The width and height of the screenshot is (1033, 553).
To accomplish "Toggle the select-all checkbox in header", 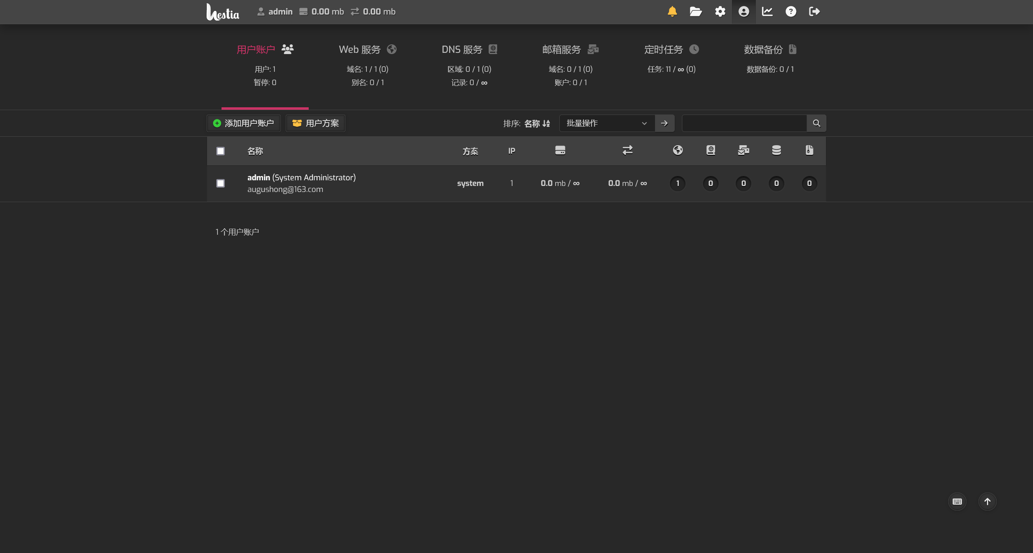I will 220,151.
